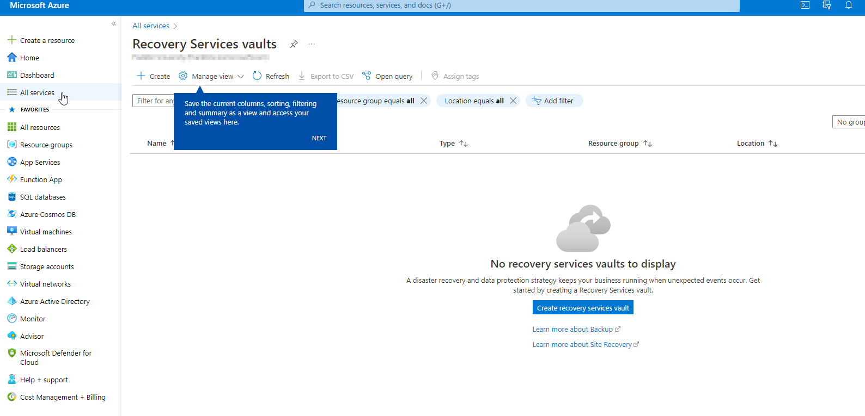Open the more options ellipsis by title

click(312, 44)
